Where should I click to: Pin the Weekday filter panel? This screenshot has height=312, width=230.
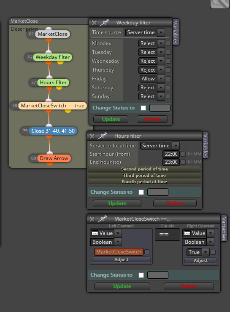tap(105, 22)
